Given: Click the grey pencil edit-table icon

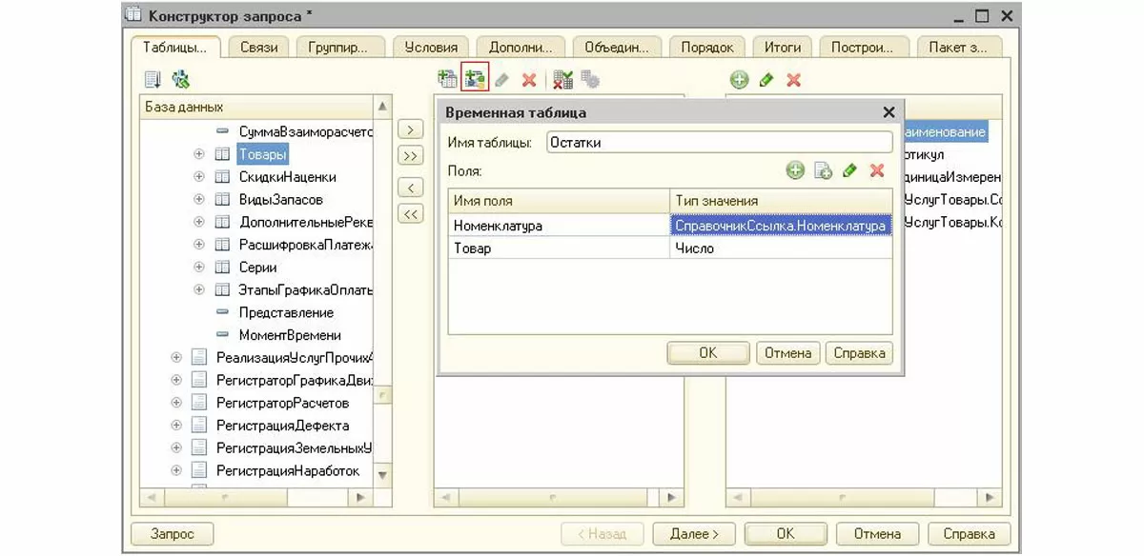Looking at the screenshot, I should click(x=501, y=80).
